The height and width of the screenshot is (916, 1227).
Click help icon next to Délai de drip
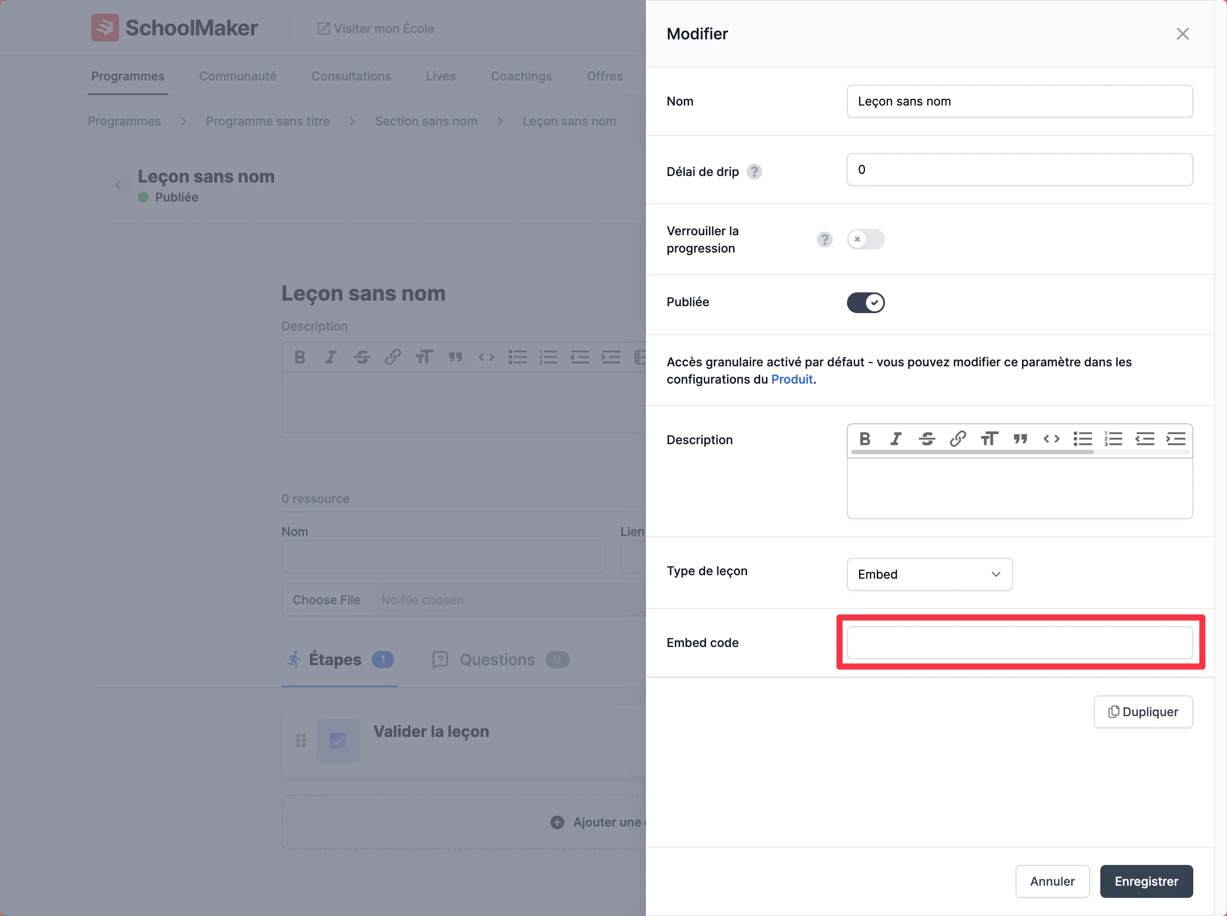tap(754, 172)
